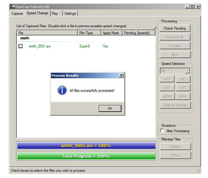Select the smith_0001.avi file name
Image resolution: width=208 pixels, height=178 pixels.
[x=40, y=46]
